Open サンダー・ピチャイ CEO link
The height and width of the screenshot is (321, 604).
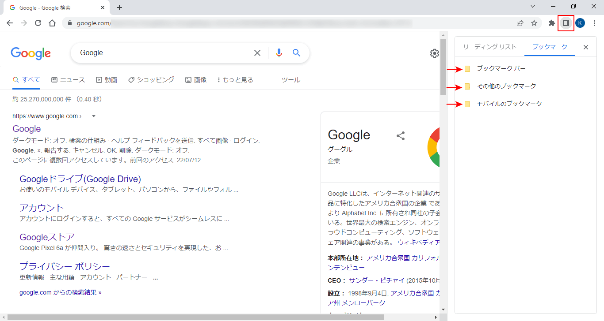pyautogui.click(x=377, y=280)
